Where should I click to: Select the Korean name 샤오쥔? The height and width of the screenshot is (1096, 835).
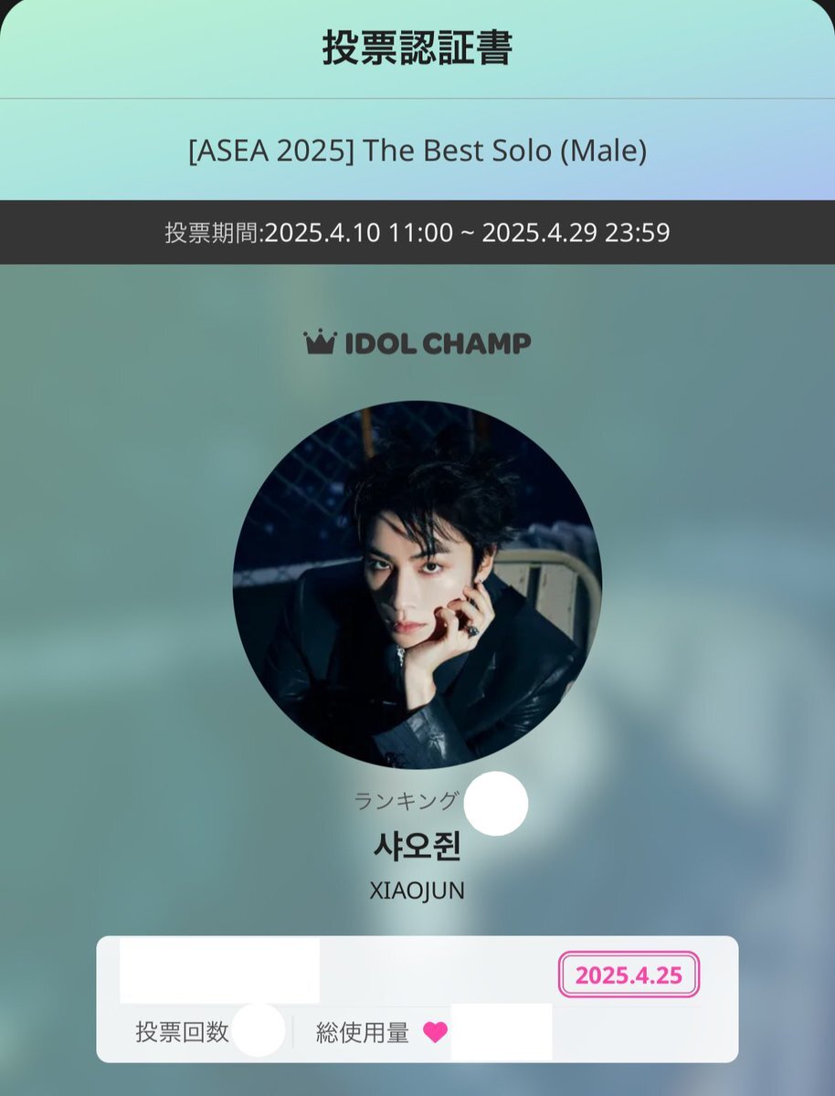pos(417,847)
